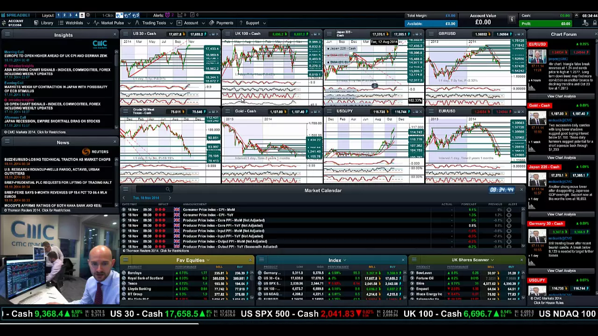This screenshot has height=336, width=598.
Task: Set alert for Core PPI MoM row
Action: click(509, 220)
